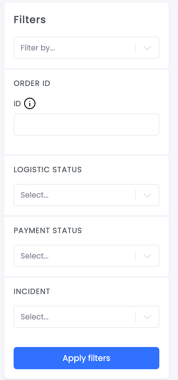Click the Apply filters button
The height and width of the screenshot is (380, 178).
click(86, 358)
